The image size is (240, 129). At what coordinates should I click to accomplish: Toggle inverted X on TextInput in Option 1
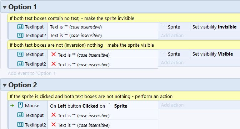pos(54,54)
